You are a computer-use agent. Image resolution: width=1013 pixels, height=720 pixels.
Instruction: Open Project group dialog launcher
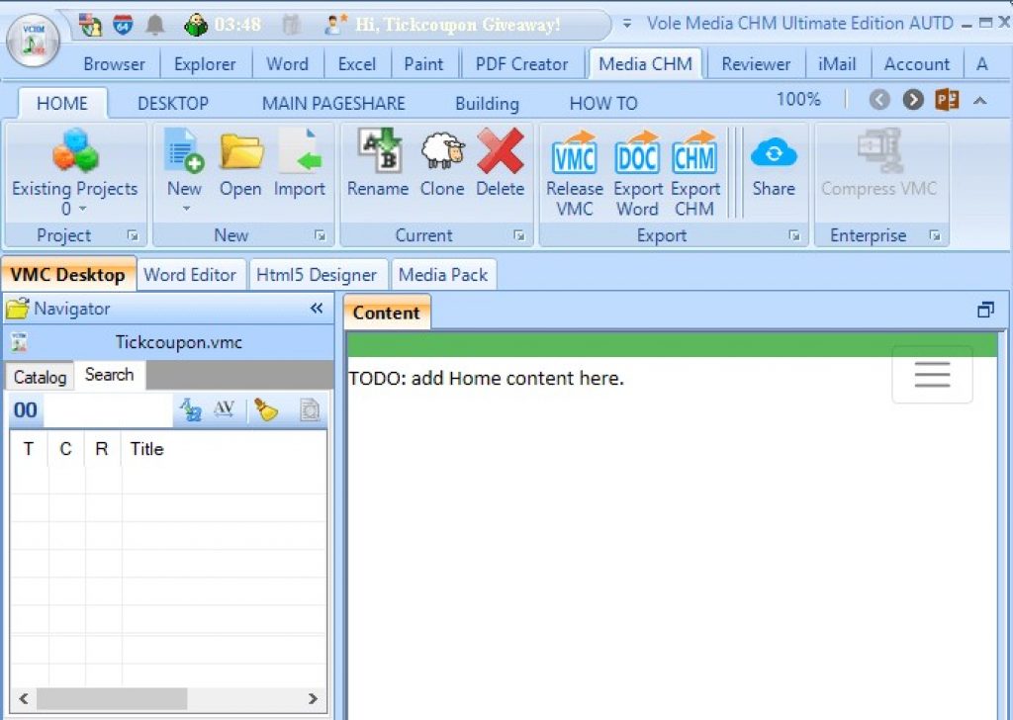coord(134,235)
